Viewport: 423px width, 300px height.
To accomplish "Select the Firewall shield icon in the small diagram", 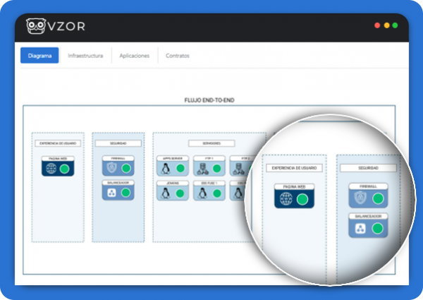I will pyautogui.click(x=111, y=169).
